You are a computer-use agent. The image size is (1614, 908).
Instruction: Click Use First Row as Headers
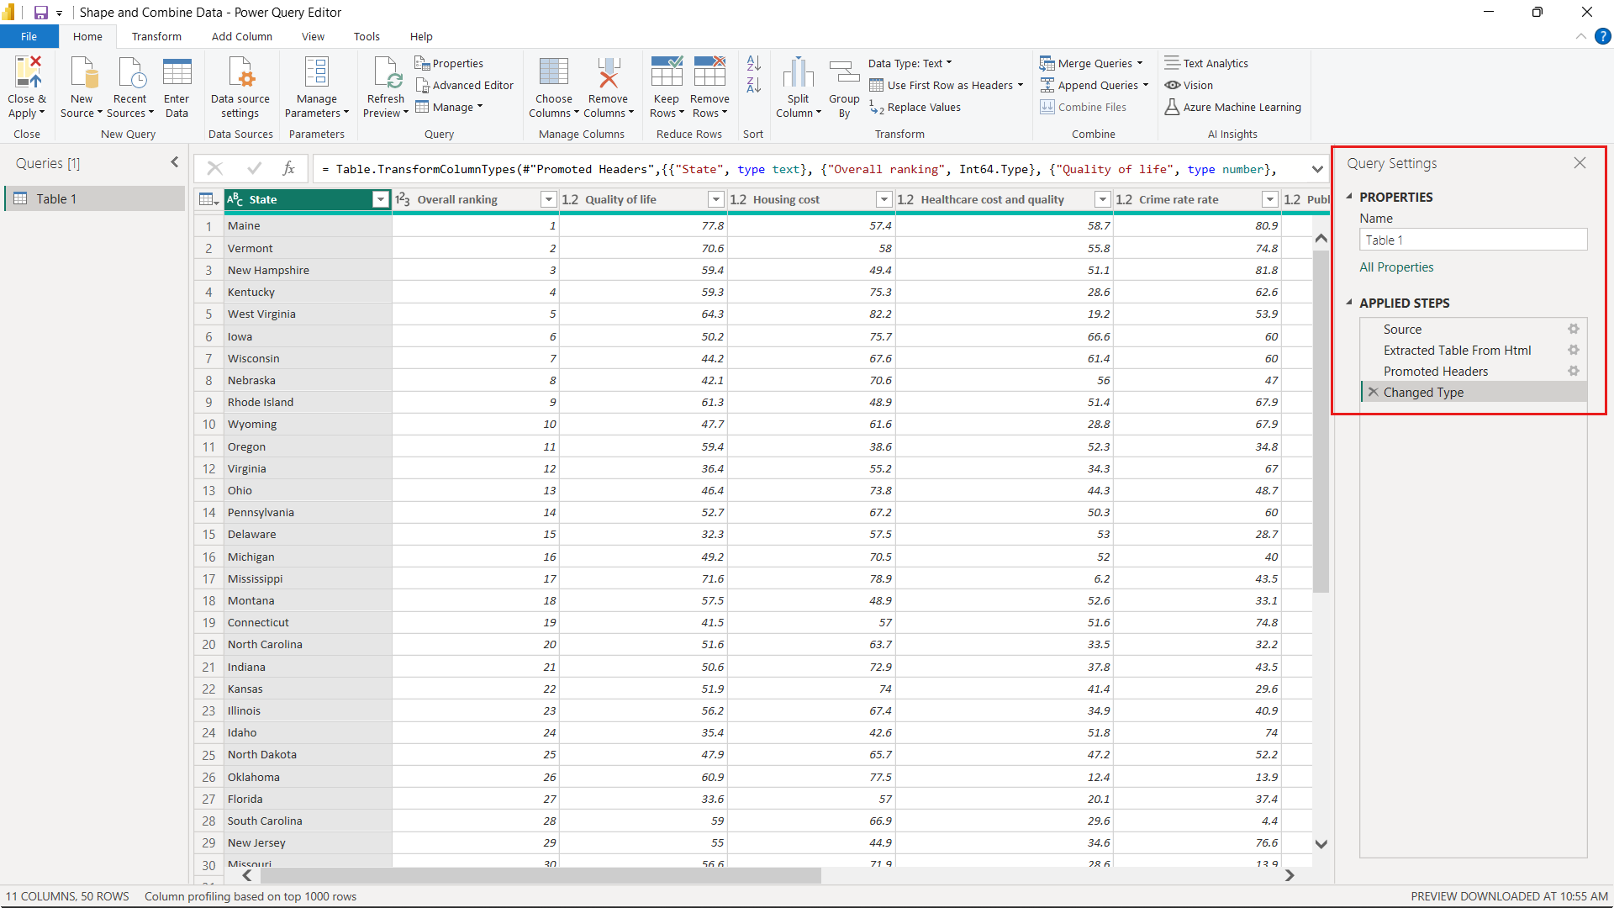point(946,85)
